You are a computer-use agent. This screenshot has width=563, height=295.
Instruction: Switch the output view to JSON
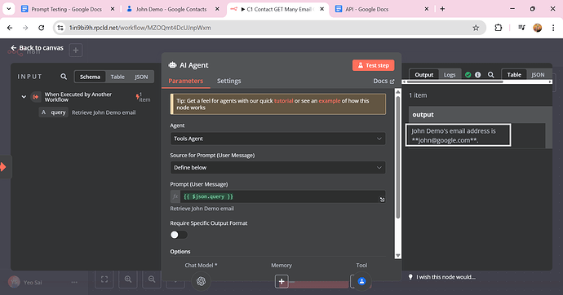(x=538, y=74)
